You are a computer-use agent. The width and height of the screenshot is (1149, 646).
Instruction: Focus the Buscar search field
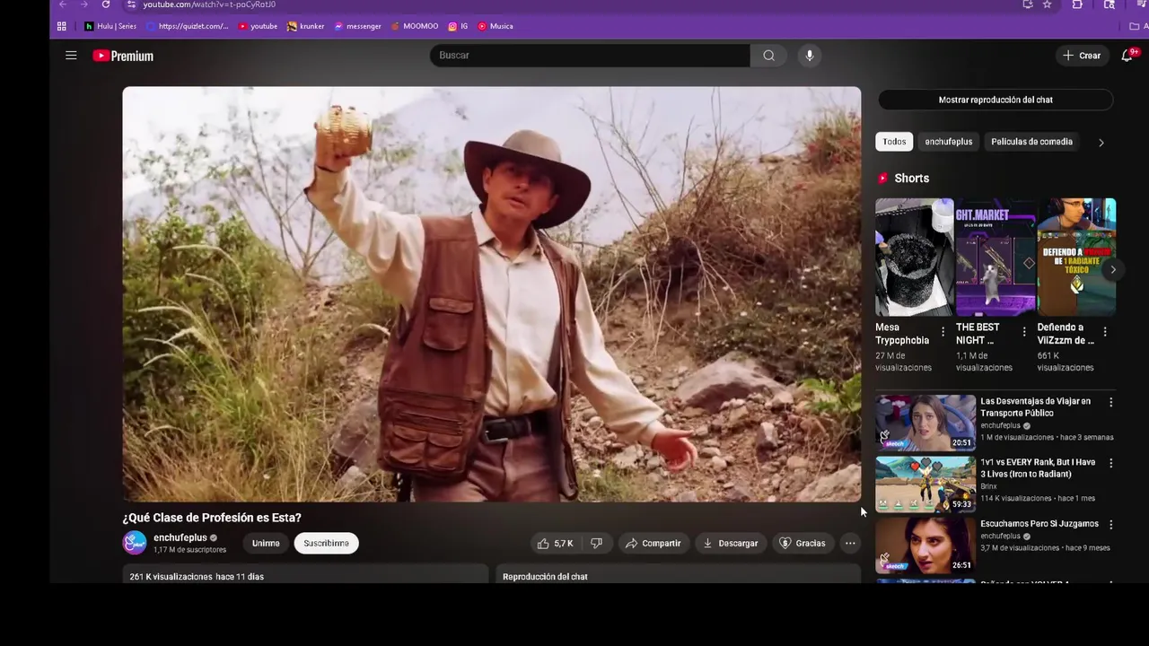click(590, 56)
